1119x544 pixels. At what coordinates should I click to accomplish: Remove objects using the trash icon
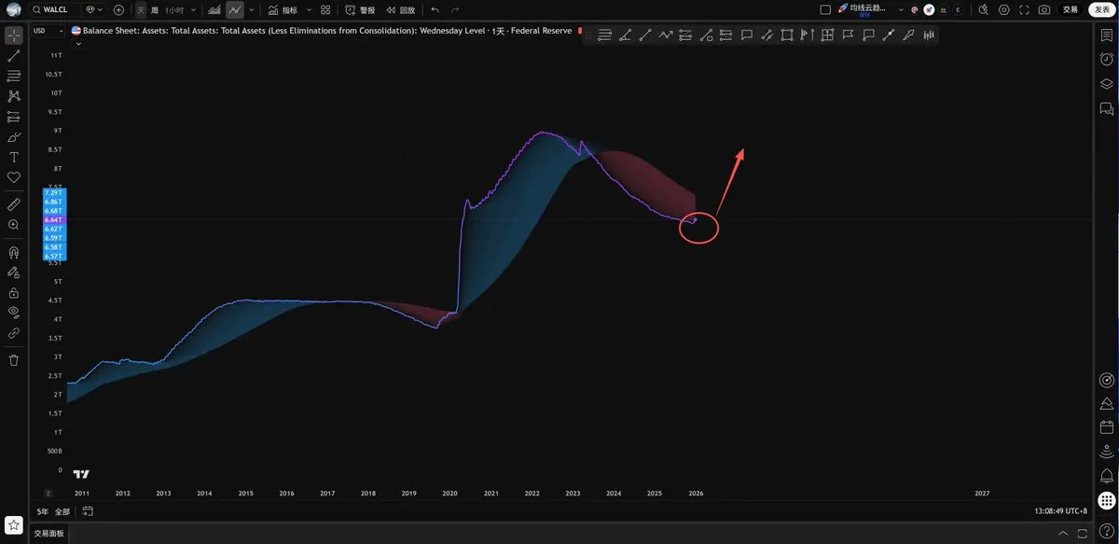click(x=14, y=359)
